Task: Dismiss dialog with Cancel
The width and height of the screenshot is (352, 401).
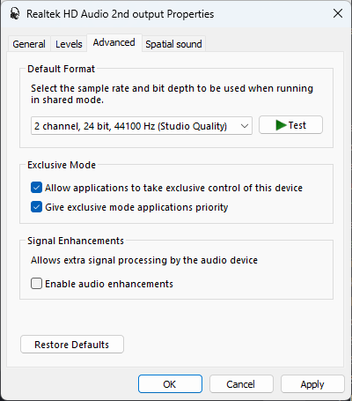Action: pyautogui.click(x=241, y=384)
